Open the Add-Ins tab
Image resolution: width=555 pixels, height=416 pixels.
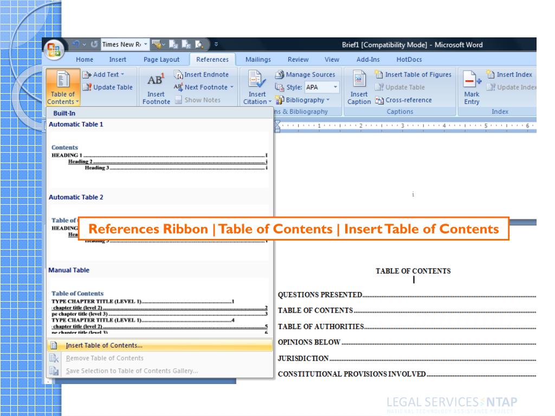click(368, 60)
